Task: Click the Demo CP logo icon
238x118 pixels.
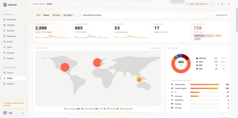Action: point(5,5)
